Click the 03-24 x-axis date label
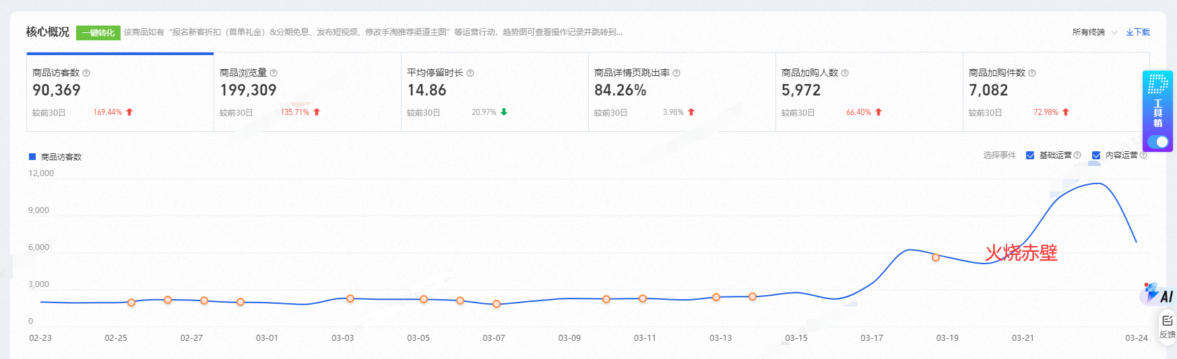Viewport: 1177px width, 359px height. 1137,338
